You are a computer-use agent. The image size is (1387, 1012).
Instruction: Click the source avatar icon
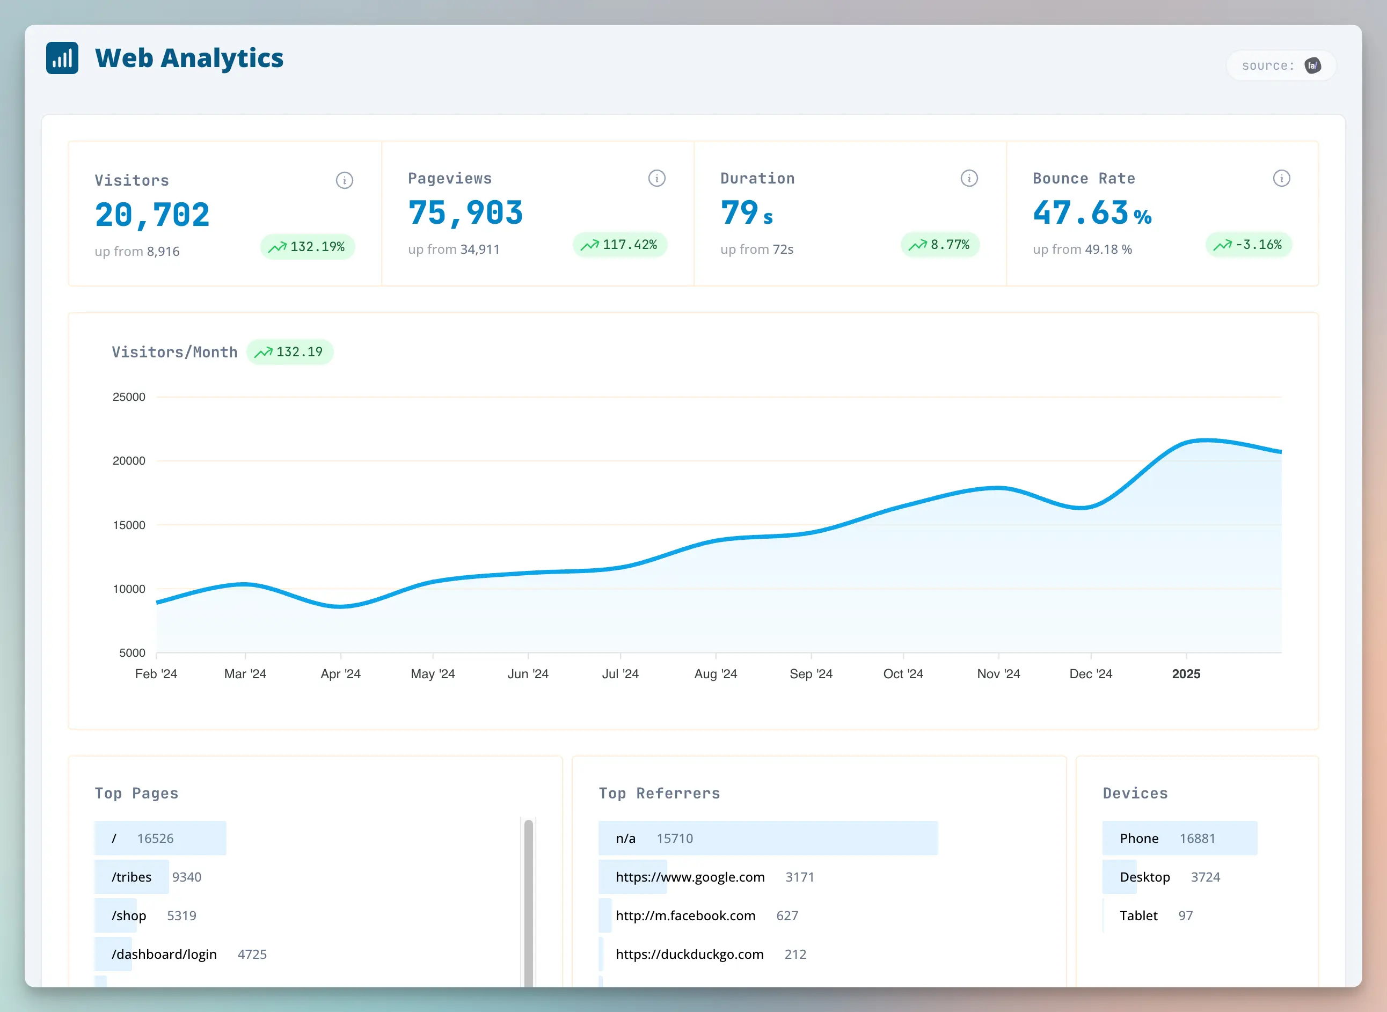[x=1312, y=65]
